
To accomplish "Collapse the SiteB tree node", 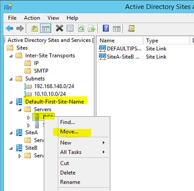I will [11, 148].
